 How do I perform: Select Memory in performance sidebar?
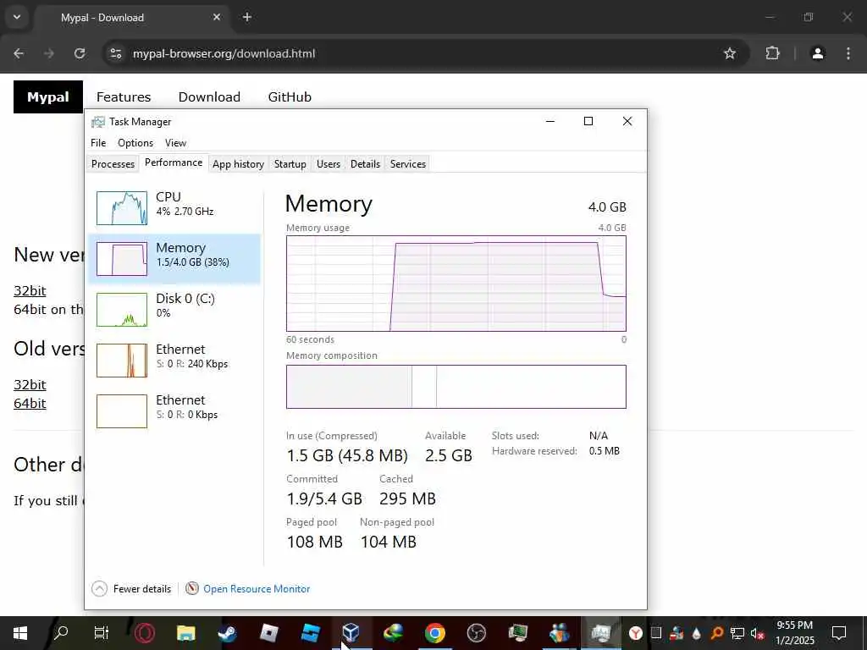coord(174,259)
